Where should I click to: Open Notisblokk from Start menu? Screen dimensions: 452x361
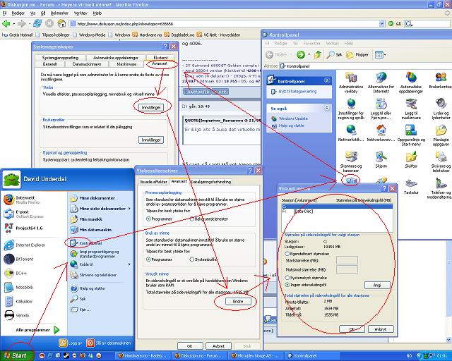tap(19, 287)
